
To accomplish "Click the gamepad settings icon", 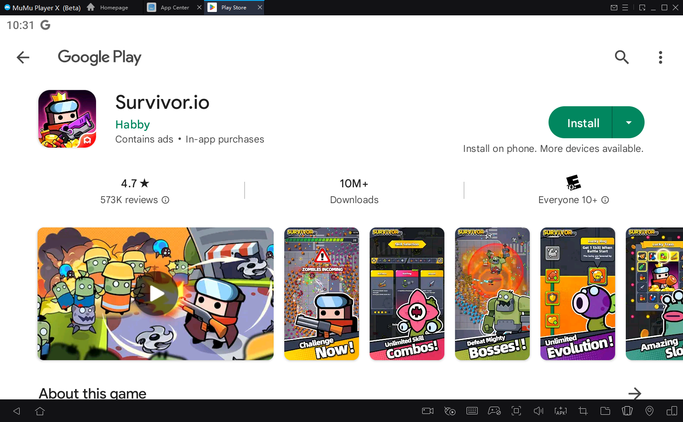I will click(x=494, y=411).
